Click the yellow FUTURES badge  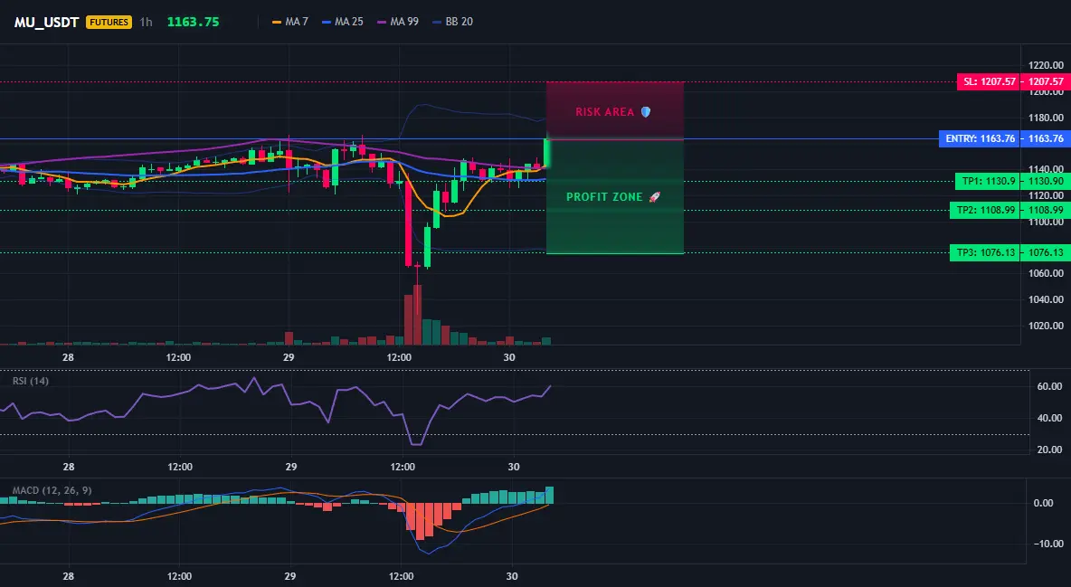(x=109, y=22)
